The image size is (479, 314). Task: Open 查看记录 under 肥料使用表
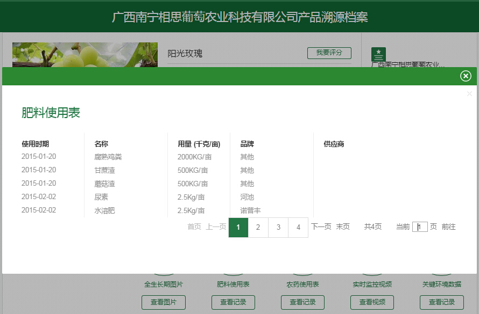click(233, 302)
